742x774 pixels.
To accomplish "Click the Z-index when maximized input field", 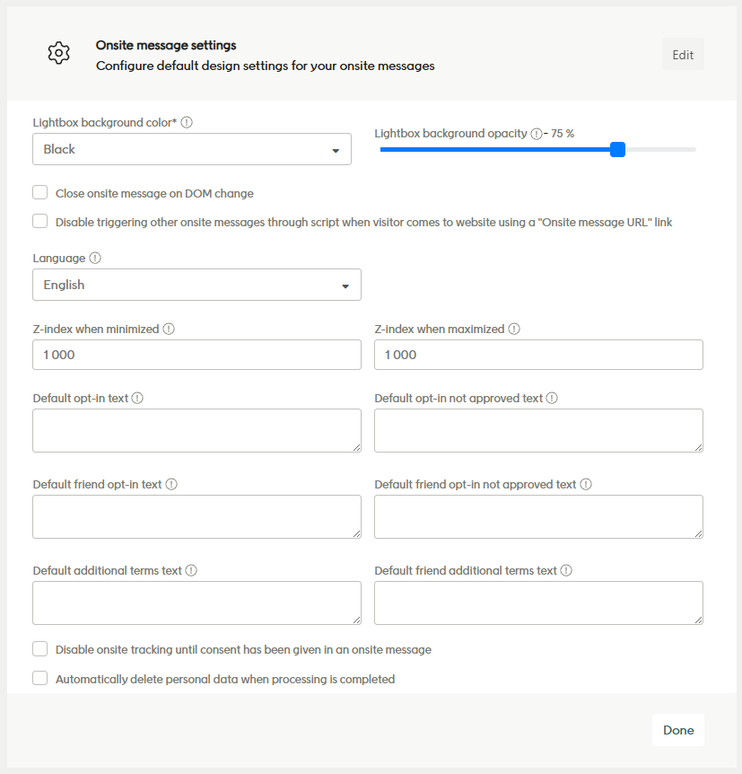I will pos(537,355).
